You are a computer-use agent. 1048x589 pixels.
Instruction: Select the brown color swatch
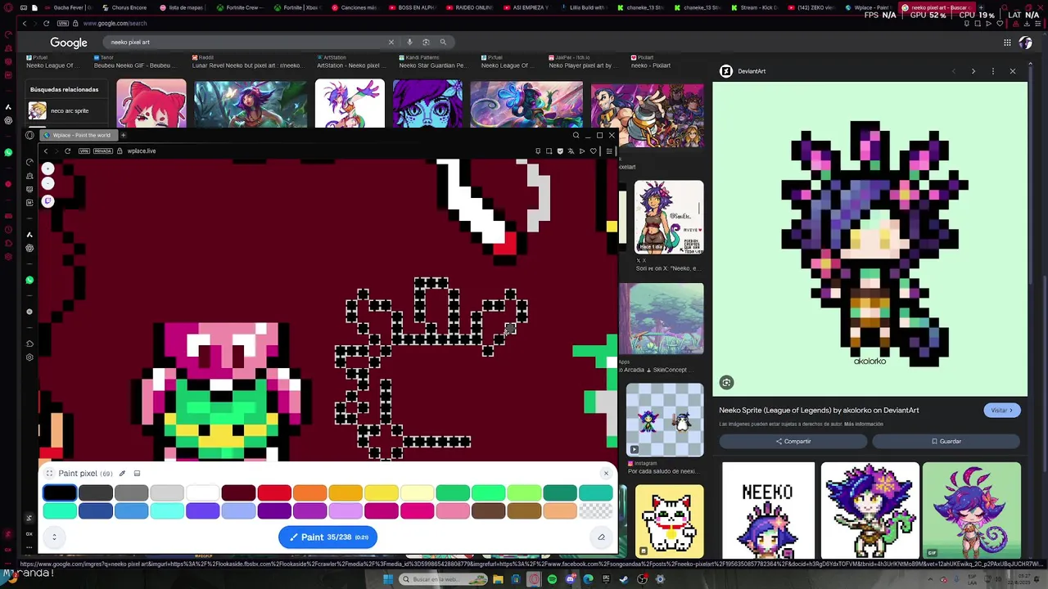coord(489,511)
